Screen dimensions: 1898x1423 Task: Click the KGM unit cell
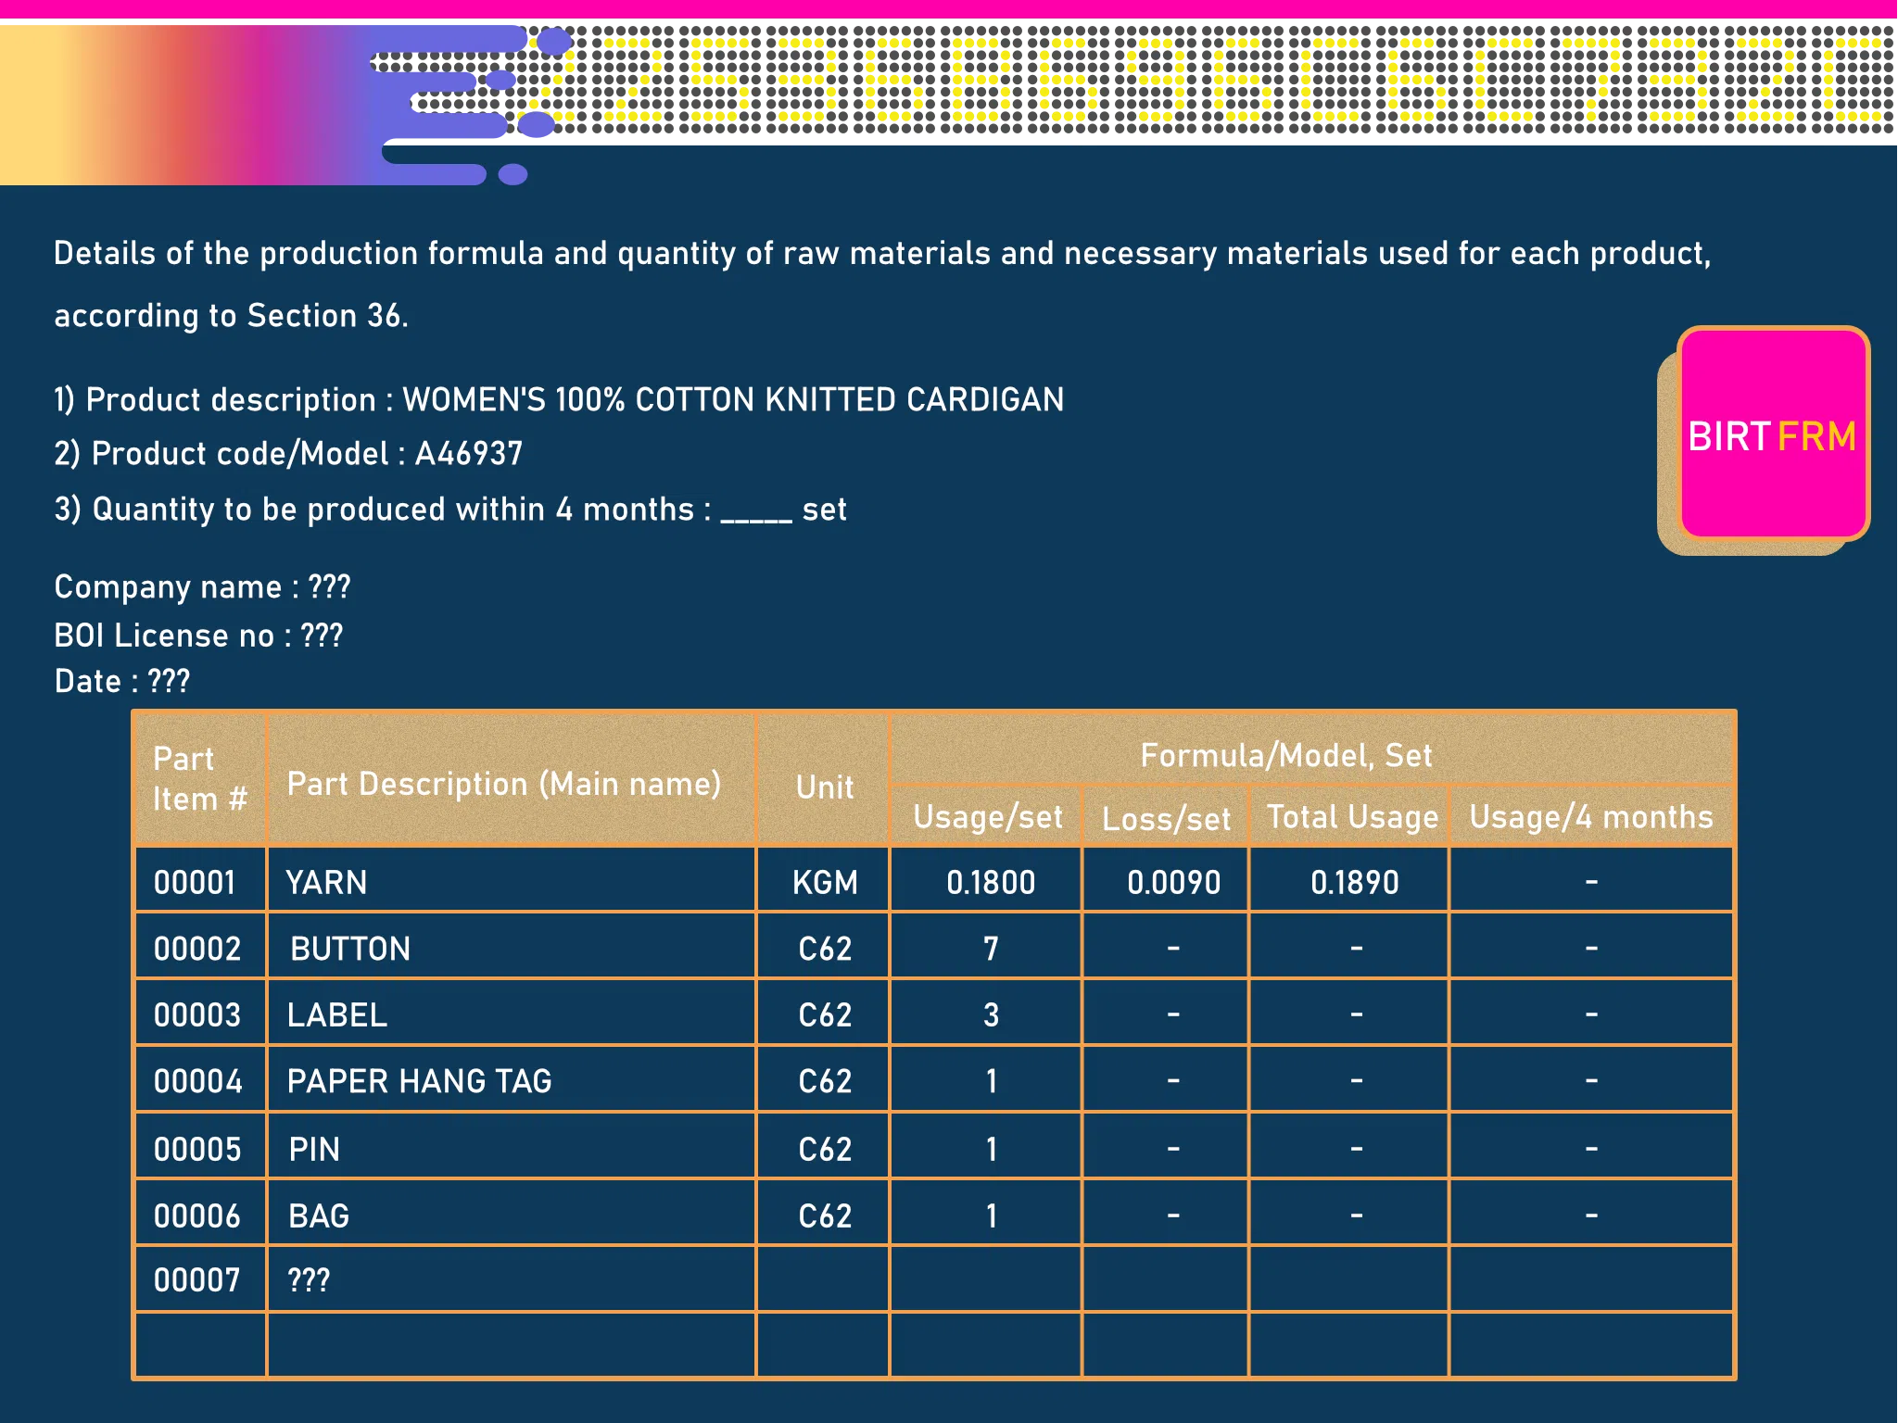pyautogui.click(x=823, y=880)
